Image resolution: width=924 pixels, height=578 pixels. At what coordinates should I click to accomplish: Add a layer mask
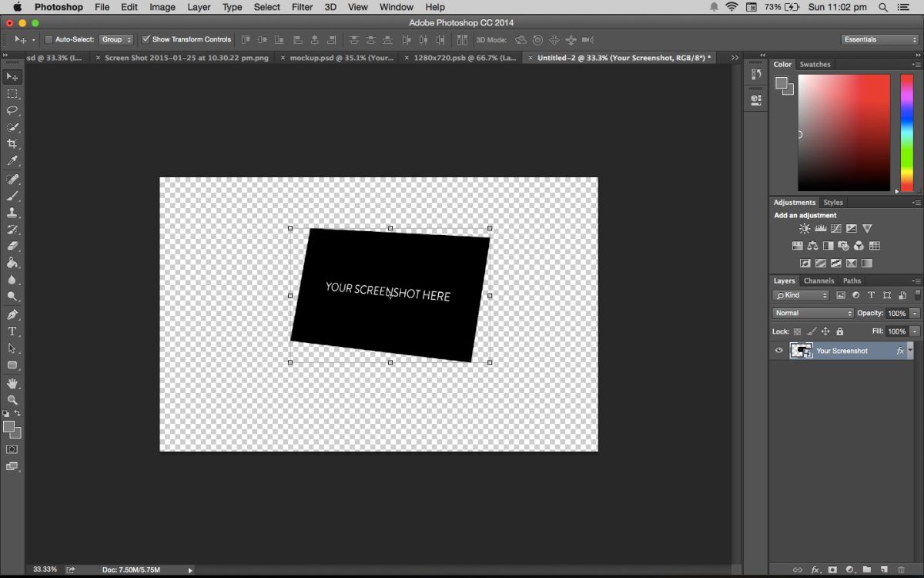832,570
